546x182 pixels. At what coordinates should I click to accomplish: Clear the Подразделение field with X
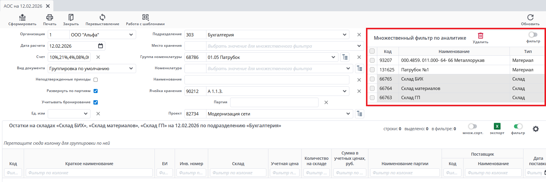click(359, 35)
